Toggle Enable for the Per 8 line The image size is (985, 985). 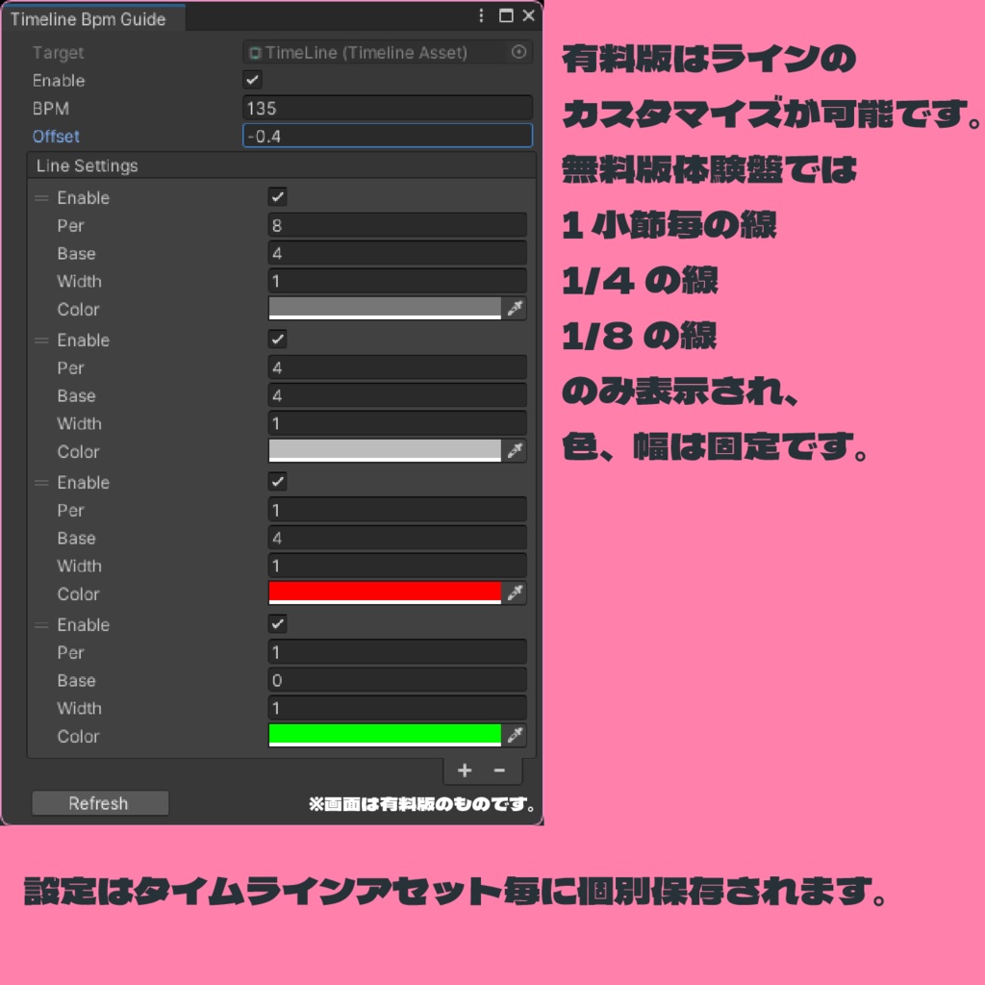(x=278, y=196)
